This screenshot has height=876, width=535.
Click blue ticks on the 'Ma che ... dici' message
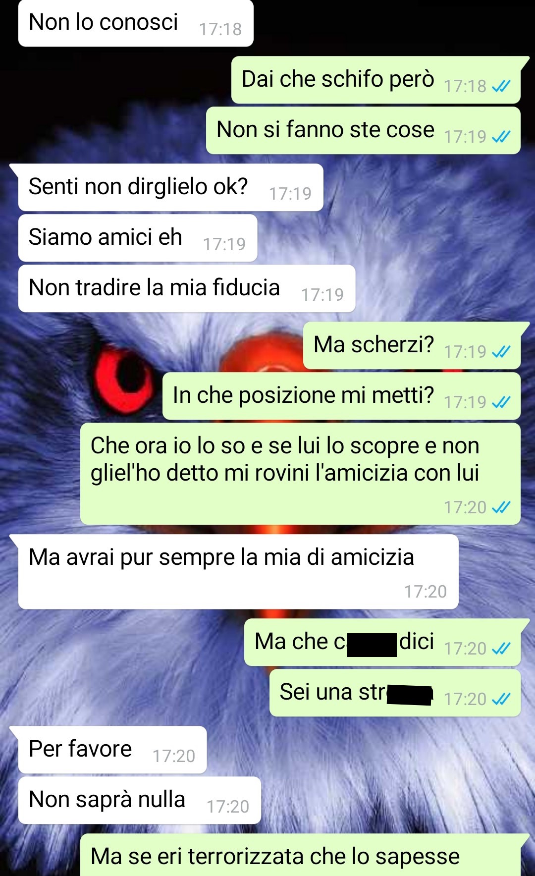[501, 649]
